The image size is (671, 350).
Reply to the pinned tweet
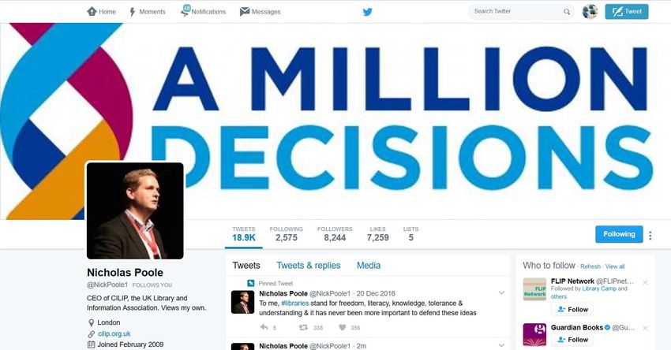[264, 327]
